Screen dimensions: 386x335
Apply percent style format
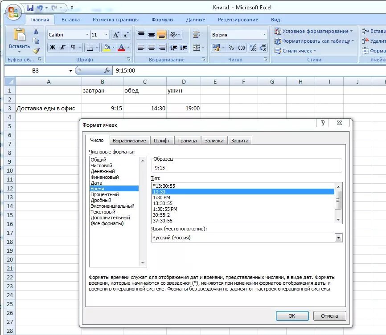[x=231, y=48]
